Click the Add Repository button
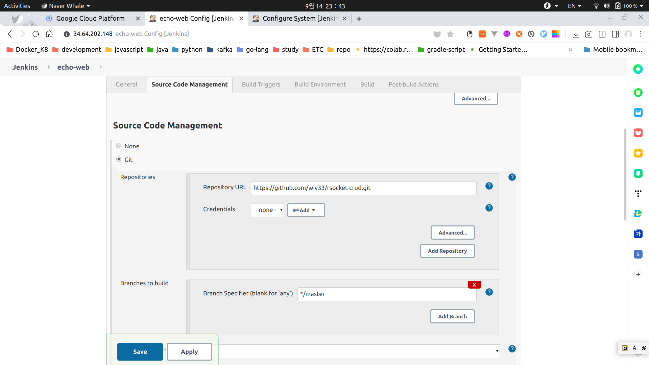The height and width of the screenshot is (365, 649). (447, 251)
